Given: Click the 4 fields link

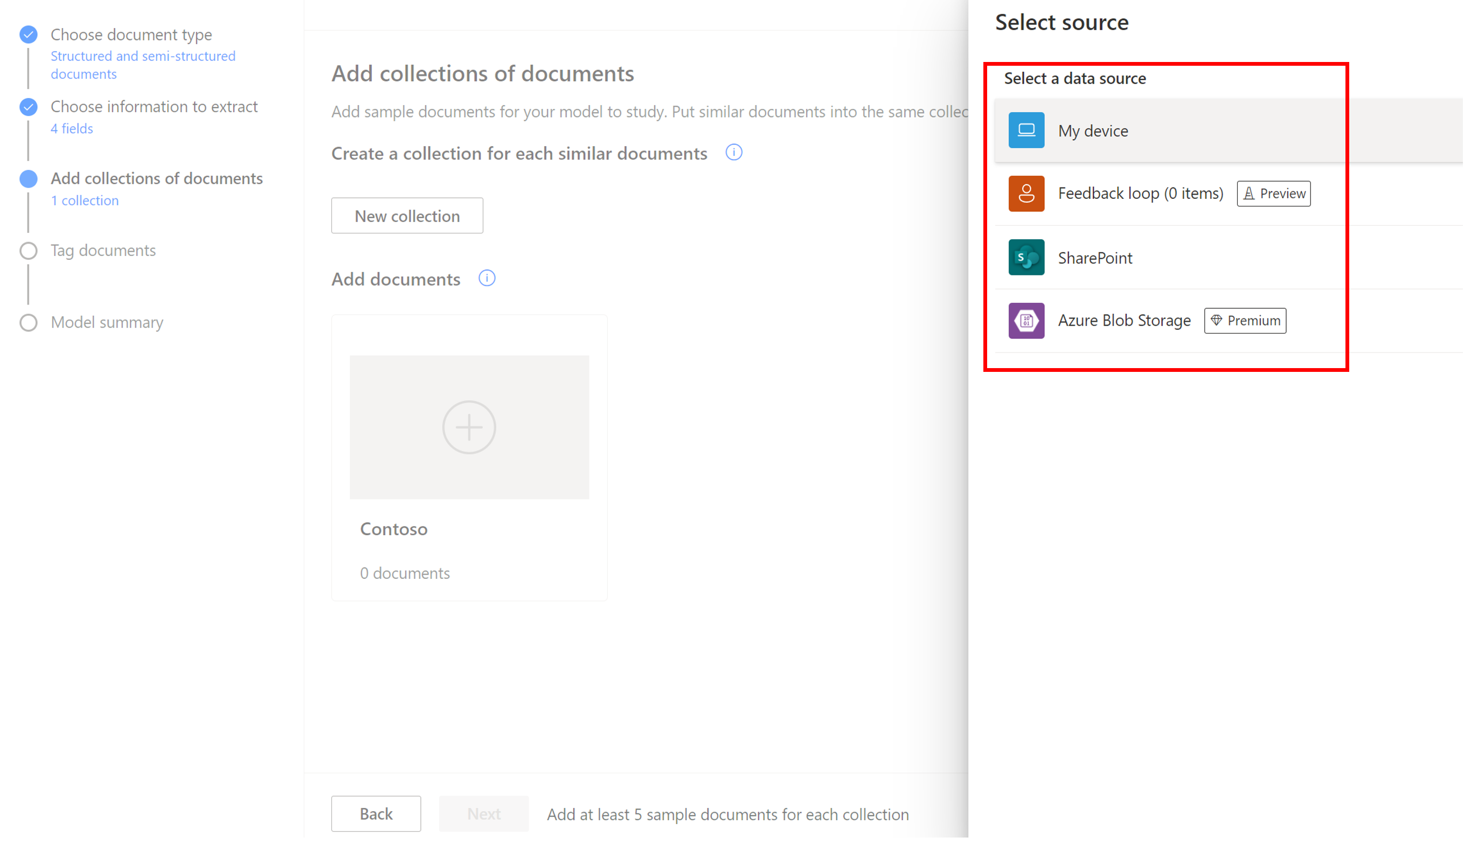Looking at the screenshot, I should pos(71,128).
